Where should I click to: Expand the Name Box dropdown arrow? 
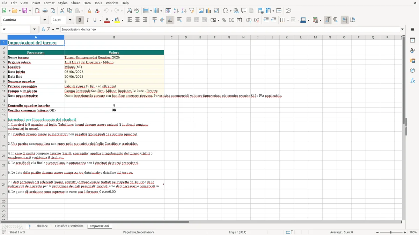pyautogui.click(x=34, y=30)
